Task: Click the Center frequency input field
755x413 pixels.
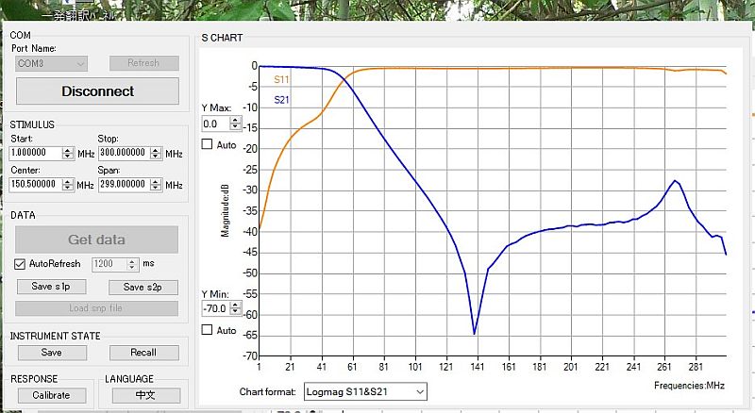Action: click(36, 184)
